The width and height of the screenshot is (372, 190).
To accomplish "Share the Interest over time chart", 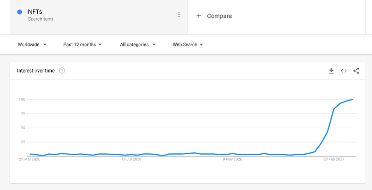I will coord(356,71).
